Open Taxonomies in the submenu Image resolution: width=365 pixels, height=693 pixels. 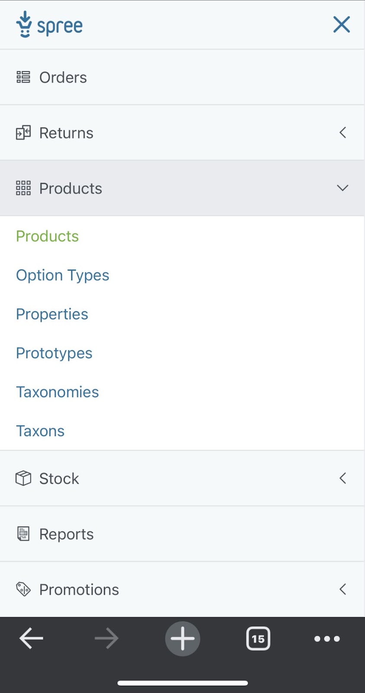[58, 392]
